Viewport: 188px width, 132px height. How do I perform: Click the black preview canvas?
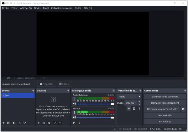click(92, 43)
